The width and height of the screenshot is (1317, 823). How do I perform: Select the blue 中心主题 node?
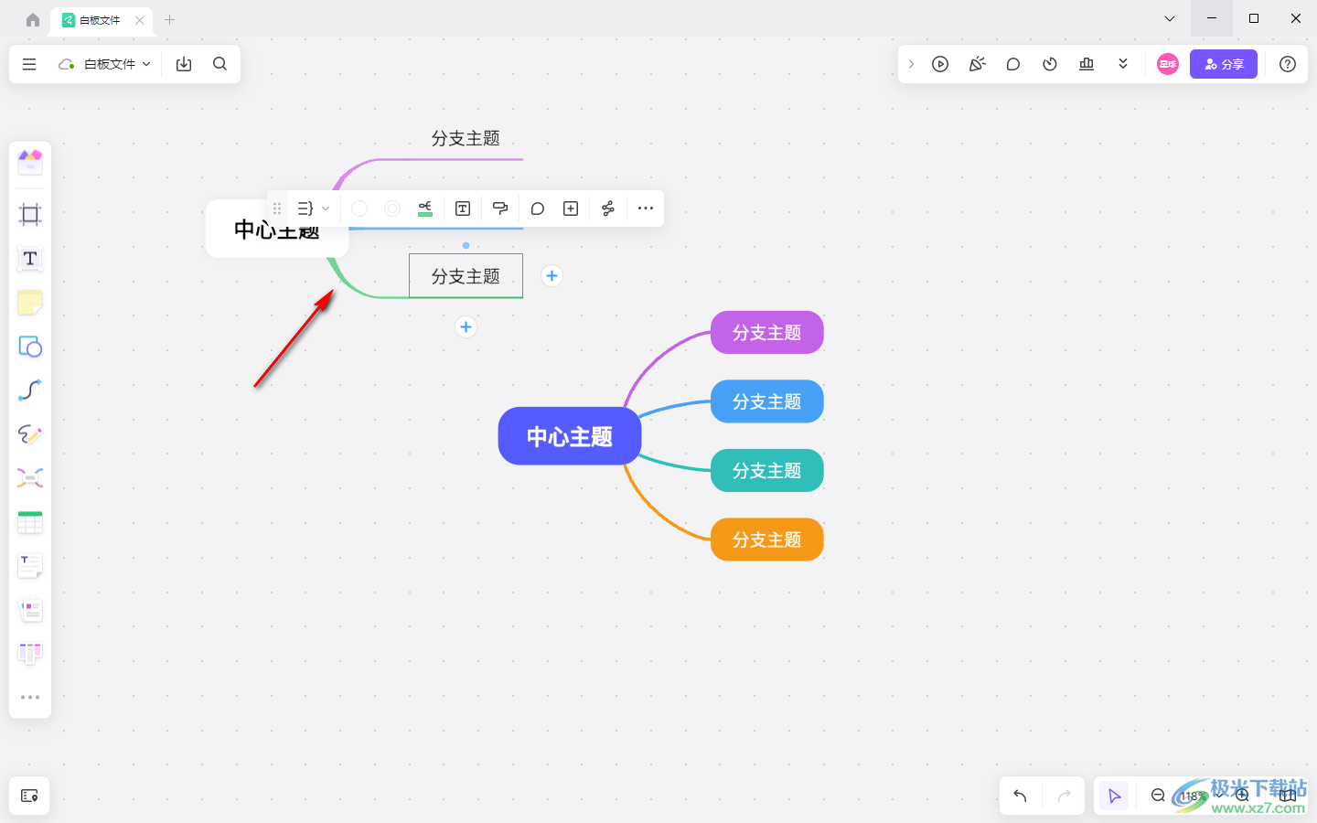click(570, 436)
